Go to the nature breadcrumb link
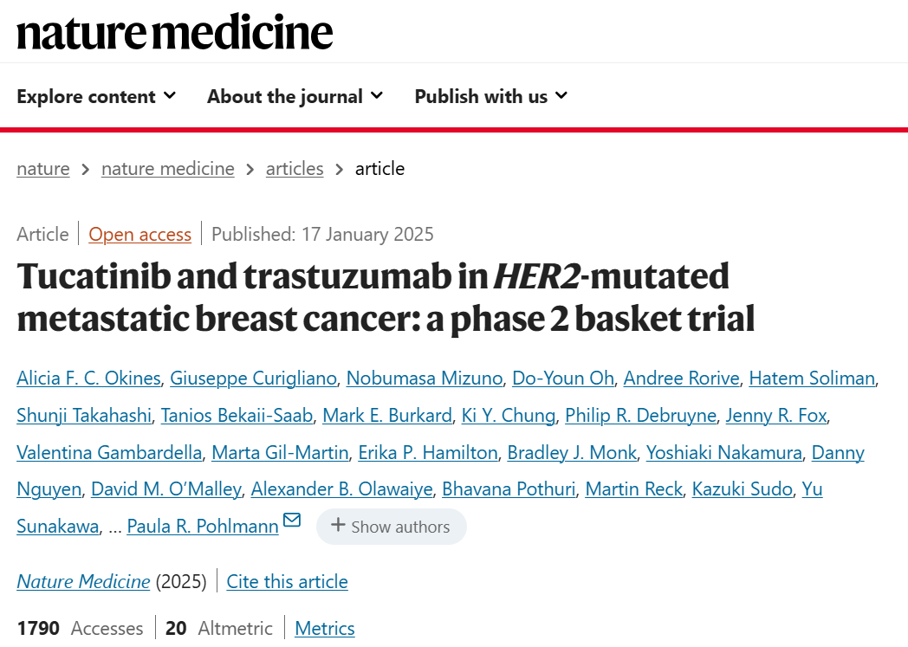Image resolution: width=908 pixels, height=647 pixels. [42, 169]
